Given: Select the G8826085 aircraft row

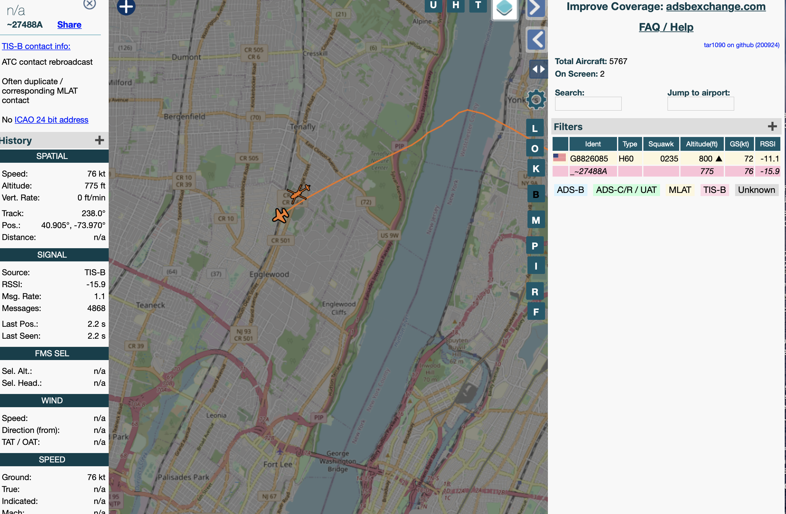Looking at the screenshot, I should pos(666,159).
